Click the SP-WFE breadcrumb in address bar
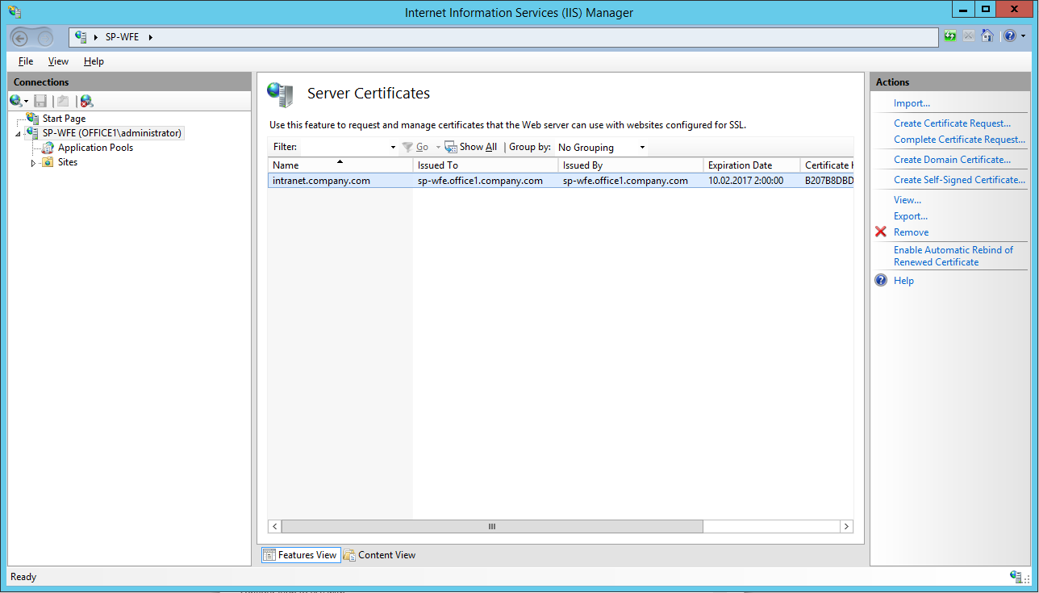Image resolution: width=1039 pixels, height=593 pixels. (121, 37)
